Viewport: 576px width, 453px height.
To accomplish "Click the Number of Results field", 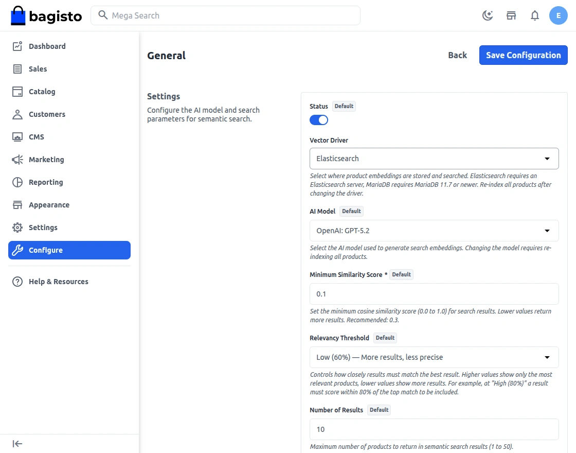I will point(434,429).
